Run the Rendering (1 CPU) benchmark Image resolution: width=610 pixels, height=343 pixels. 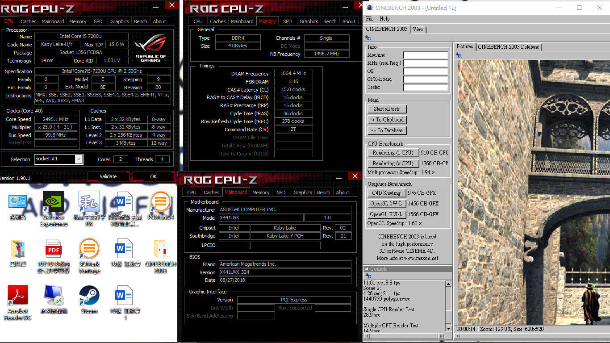coord(393,153)
